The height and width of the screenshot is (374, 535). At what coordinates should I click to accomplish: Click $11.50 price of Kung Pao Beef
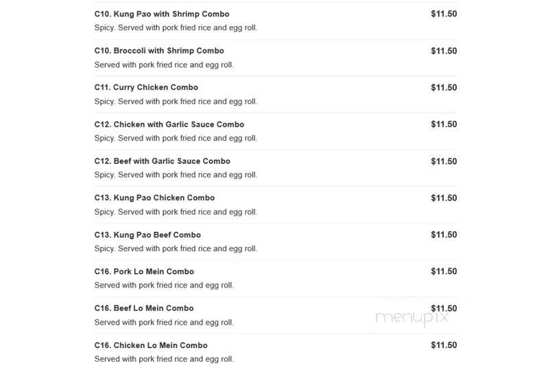(x=444, y=235)
